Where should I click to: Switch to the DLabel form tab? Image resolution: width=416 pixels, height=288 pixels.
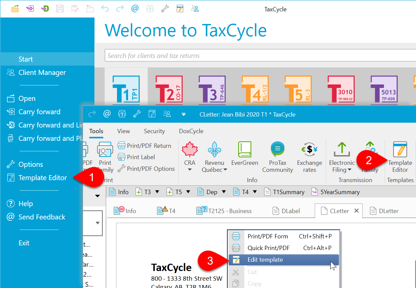click(286, 211)
